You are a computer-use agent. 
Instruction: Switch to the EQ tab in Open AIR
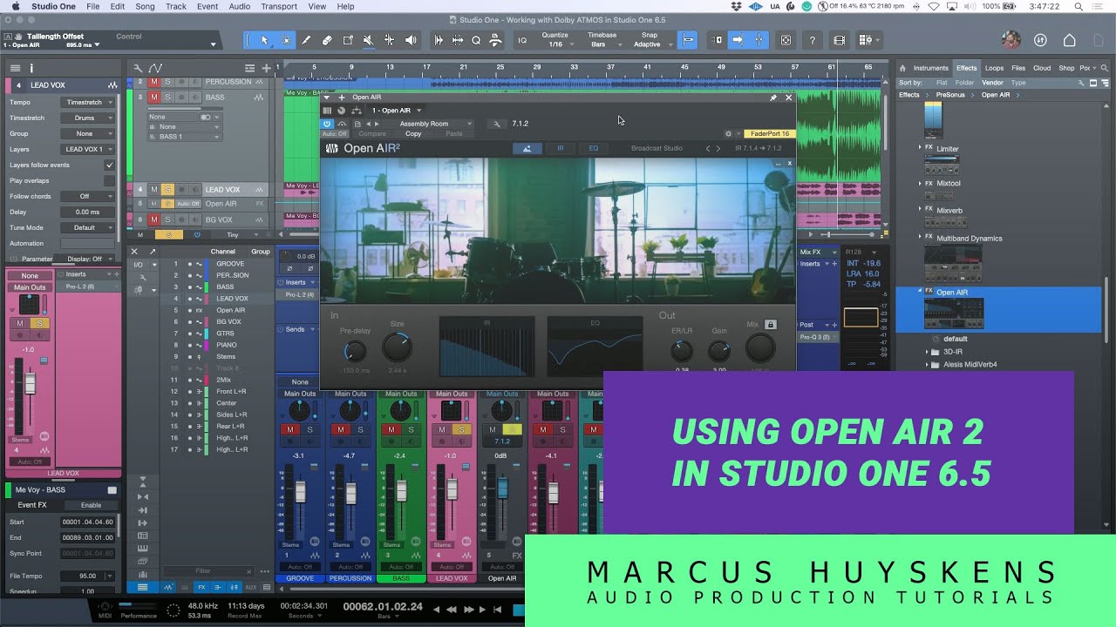coord(594,148)
